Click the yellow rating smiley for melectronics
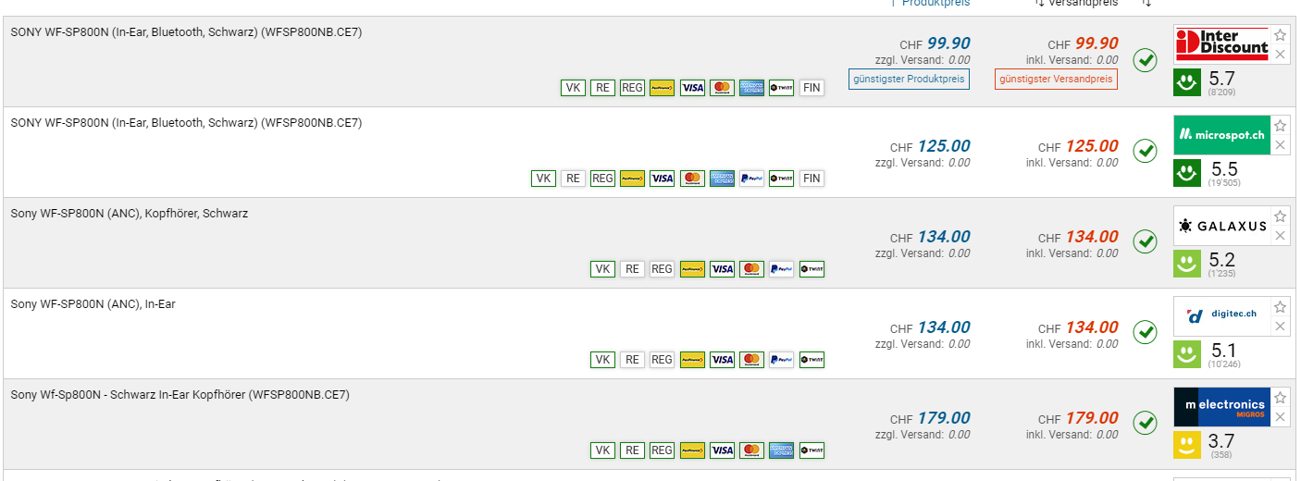1301x481 pixels. click(1186, 445)
